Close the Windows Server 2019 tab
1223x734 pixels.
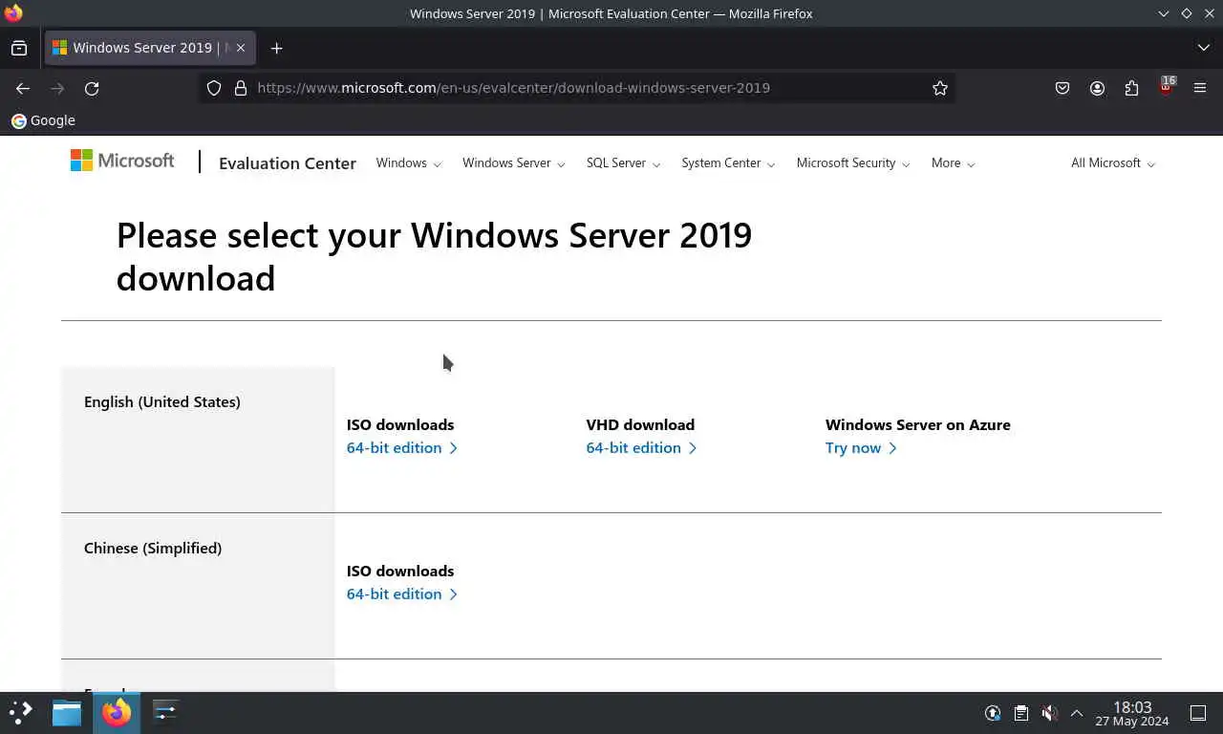[241, 48]
